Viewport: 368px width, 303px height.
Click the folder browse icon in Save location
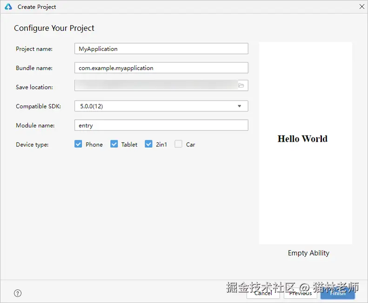241,85
